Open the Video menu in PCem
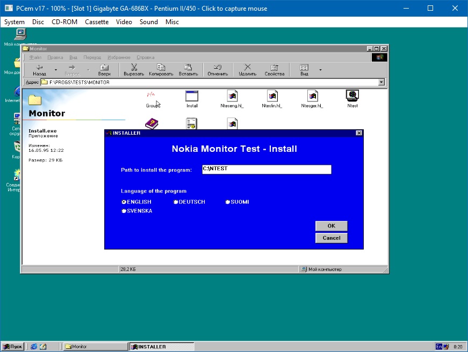The height and width of the screenshot is (352, 468). 124,22
